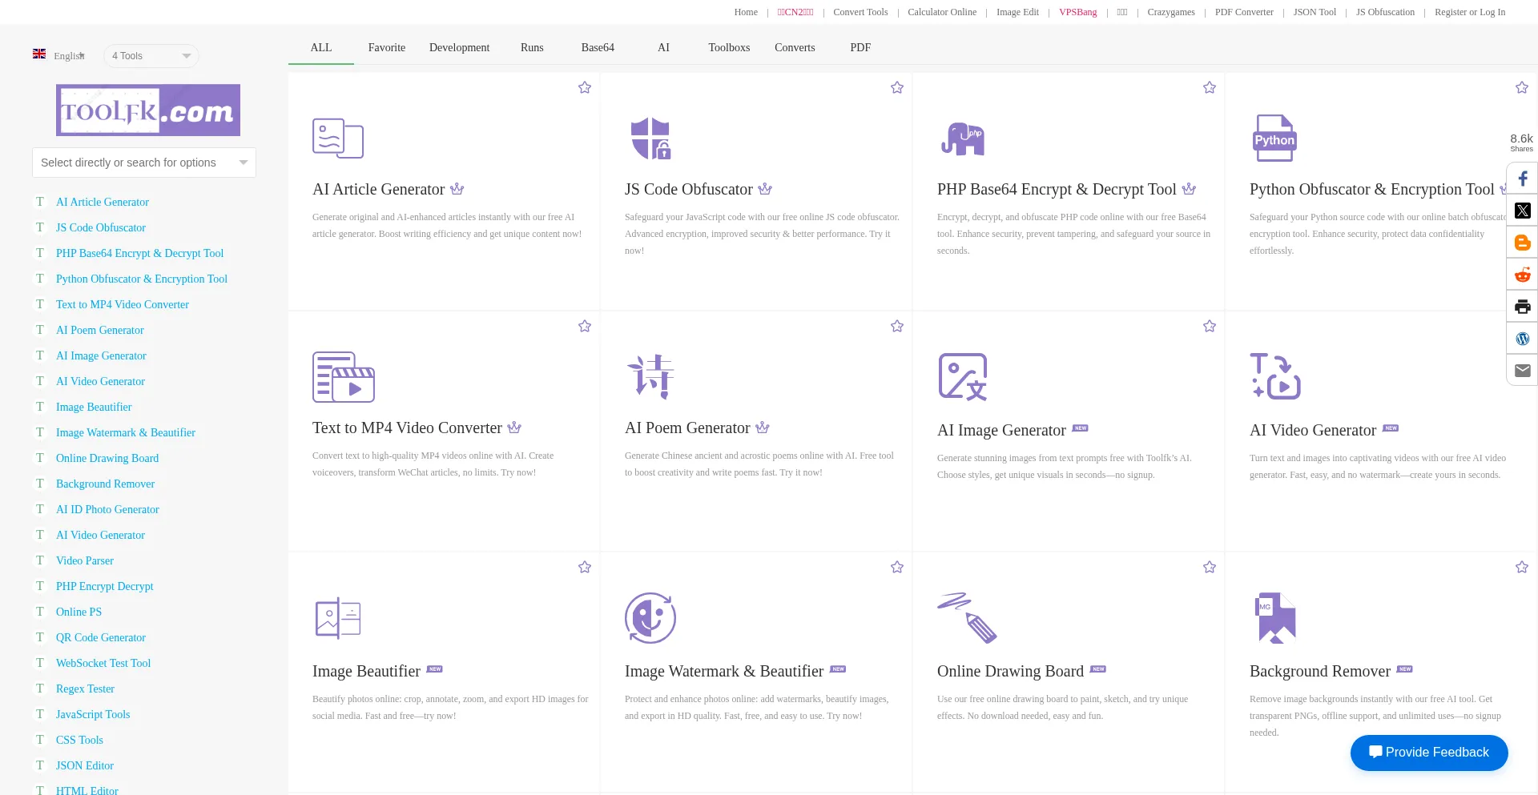
Task: Switch to the Development tab
Action: [459, 47]
